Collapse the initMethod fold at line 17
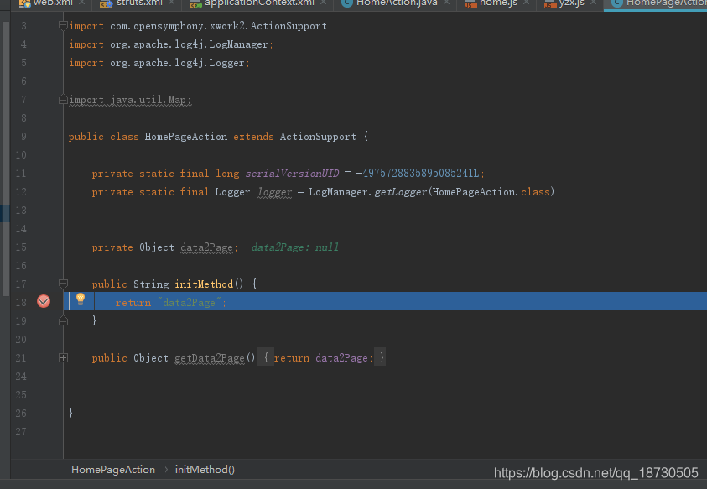 [x=63, y=284]
